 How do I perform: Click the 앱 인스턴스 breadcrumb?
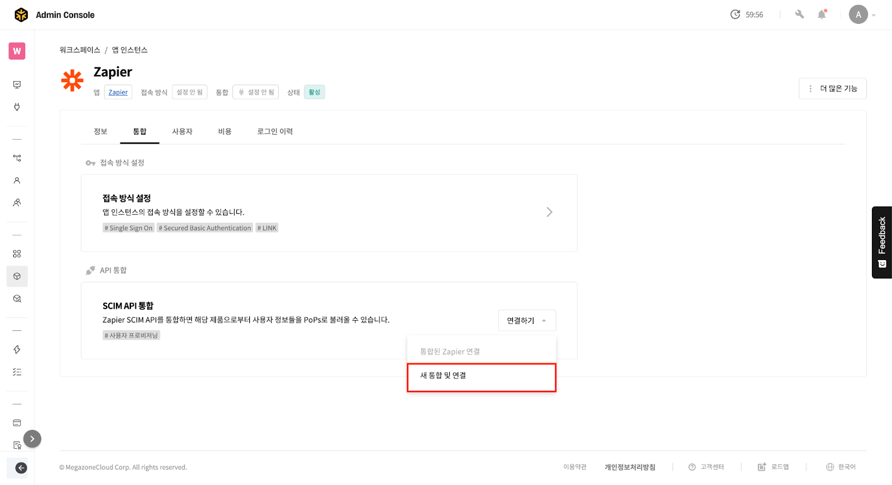130,50
